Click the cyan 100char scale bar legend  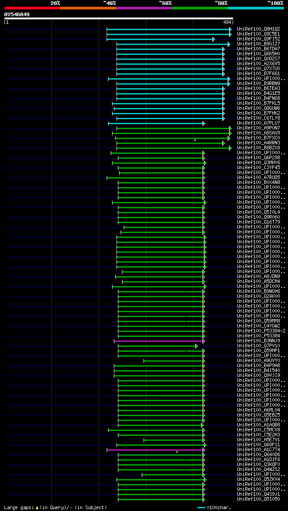coord(201,508)
